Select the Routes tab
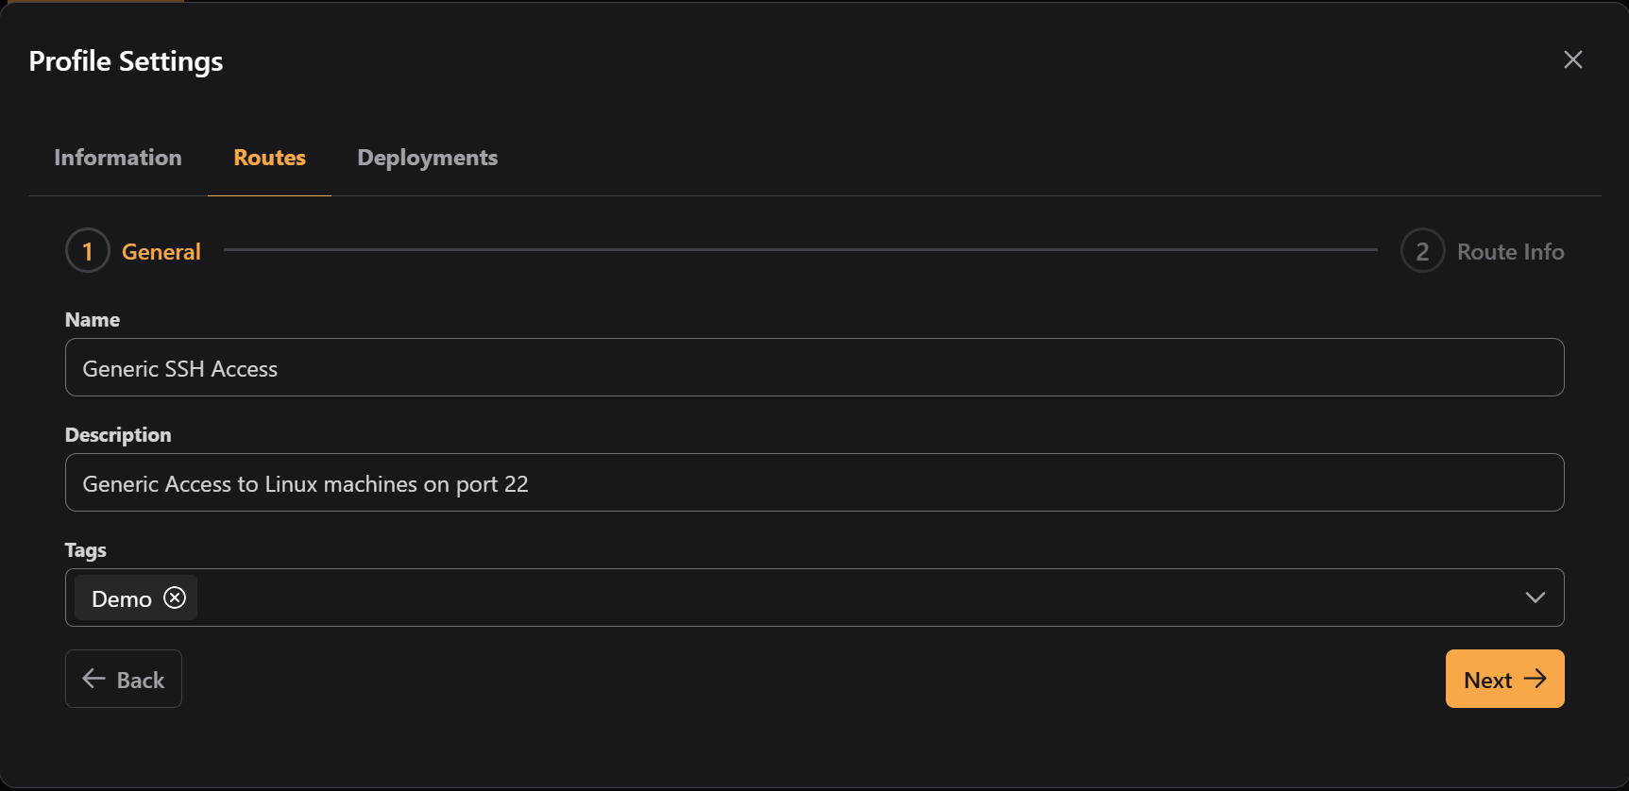Screen dimensions: 1629x791 pyautogui.click(x=269, y=158)
